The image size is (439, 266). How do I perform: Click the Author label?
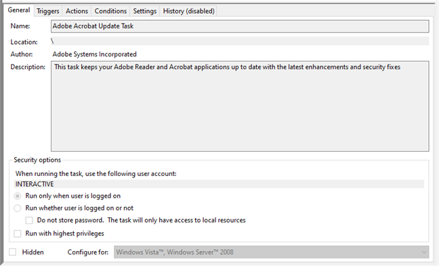click(x=22, y=54)
